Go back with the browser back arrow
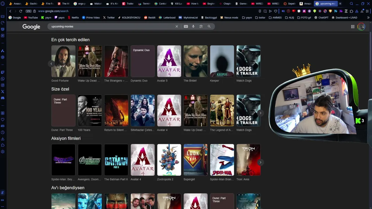The width and height of the screenshot is (372, 209). pos(10,11)
